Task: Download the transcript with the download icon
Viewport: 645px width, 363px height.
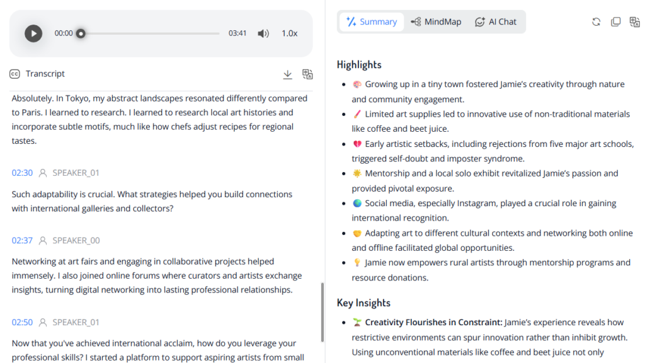Action: 288,74
